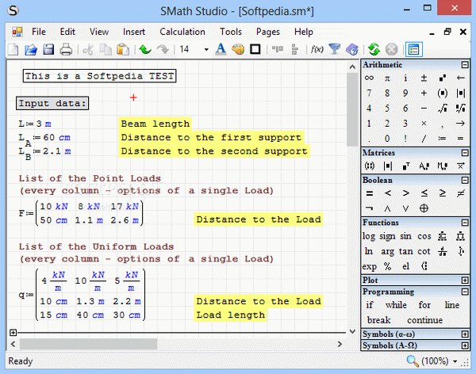Screen dimensions: 476x374
Task: Insert the not-equal Boolean operator
Action: (461, 193)
